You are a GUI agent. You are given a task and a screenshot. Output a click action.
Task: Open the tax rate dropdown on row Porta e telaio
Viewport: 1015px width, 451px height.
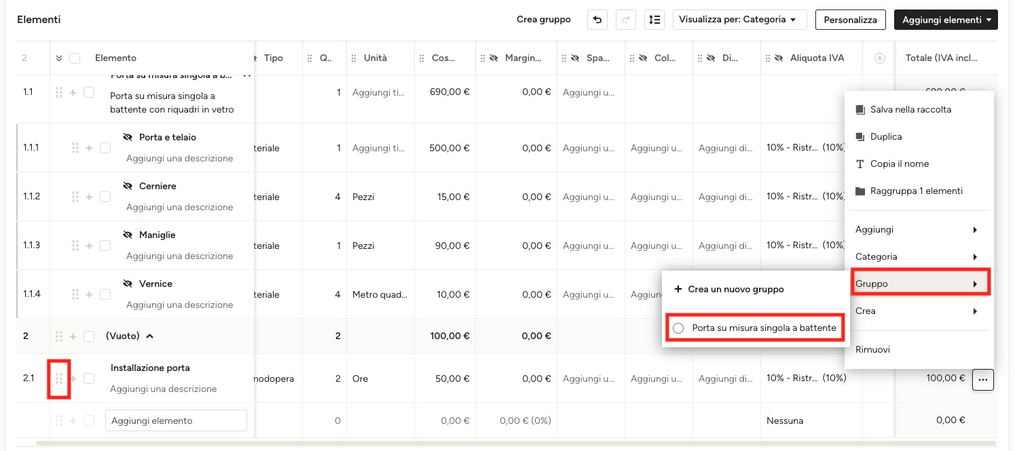pyautogui.click(x=806, y=148)
